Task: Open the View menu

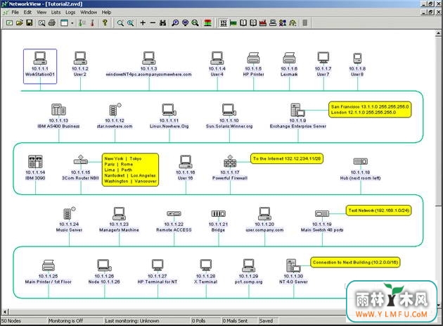Action: click(x=41, y=12)
